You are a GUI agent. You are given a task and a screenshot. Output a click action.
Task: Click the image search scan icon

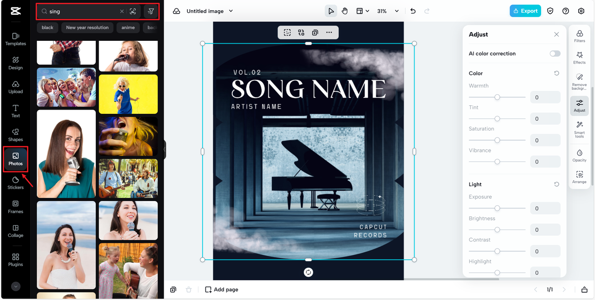[133, 11]
